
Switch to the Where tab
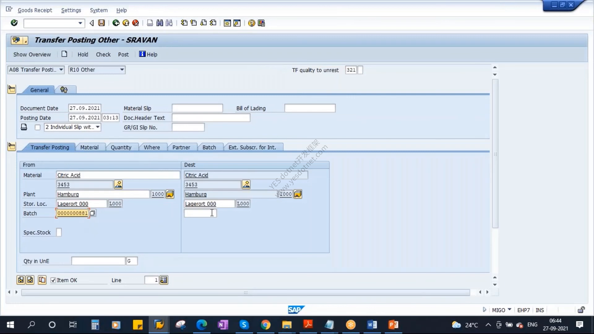tap(152, 147)
